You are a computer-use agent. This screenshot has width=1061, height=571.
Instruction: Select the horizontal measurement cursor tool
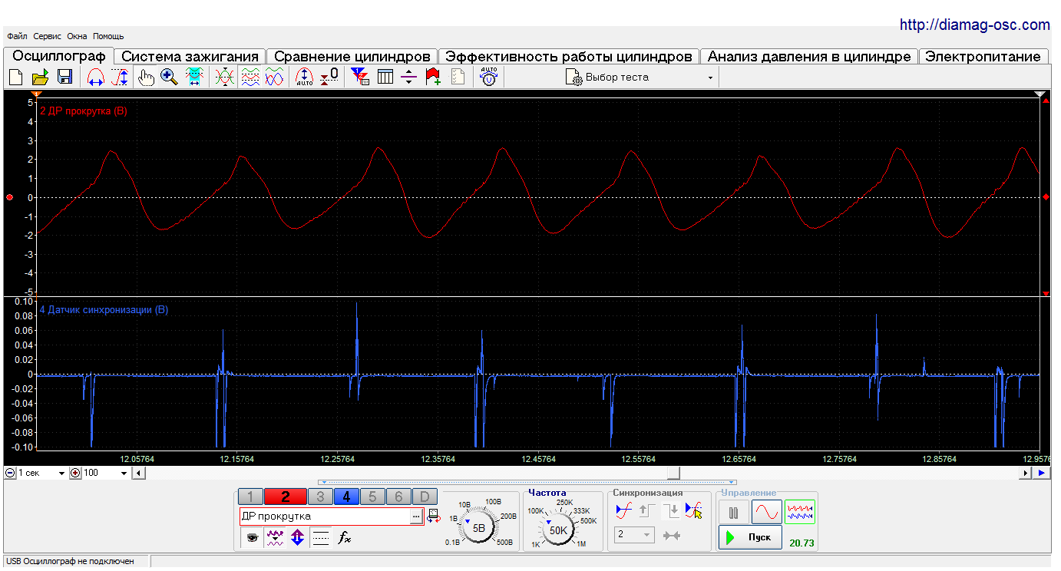point(96,77)
